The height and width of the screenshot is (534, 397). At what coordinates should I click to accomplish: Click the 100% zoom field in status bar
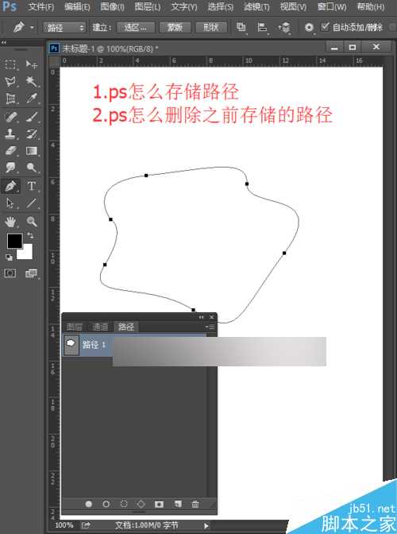pyautogui.click(x=64, y=525)
